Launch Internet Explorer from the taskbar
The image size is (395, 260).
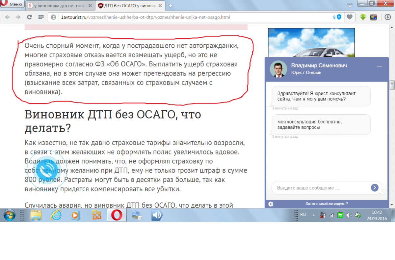click(57, 215)
